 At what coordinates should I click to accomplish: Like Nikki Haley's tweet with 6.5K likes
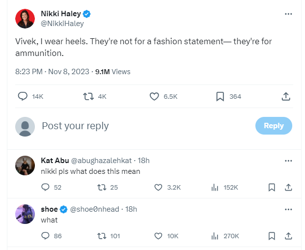[154, 96]
